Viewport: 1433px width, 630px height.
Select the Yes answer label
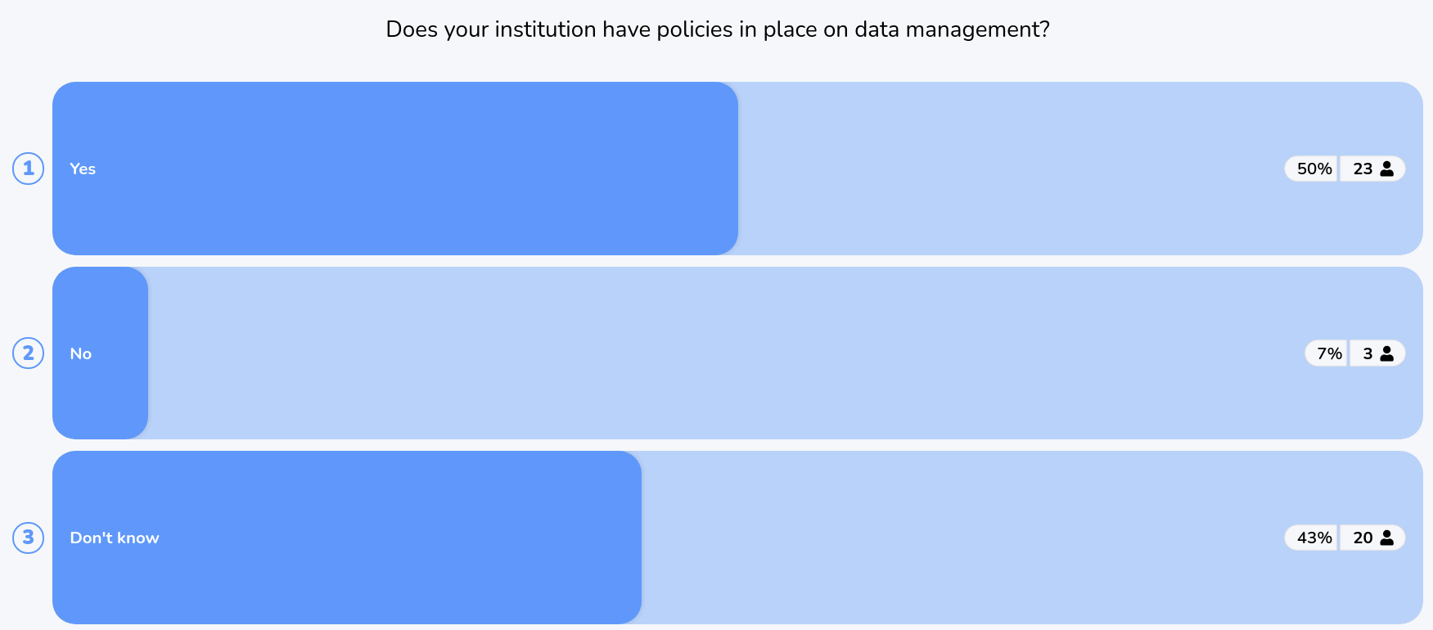[83, 169]
